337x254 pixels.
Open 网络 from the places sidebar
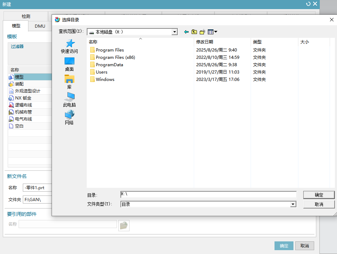(70, 118)
